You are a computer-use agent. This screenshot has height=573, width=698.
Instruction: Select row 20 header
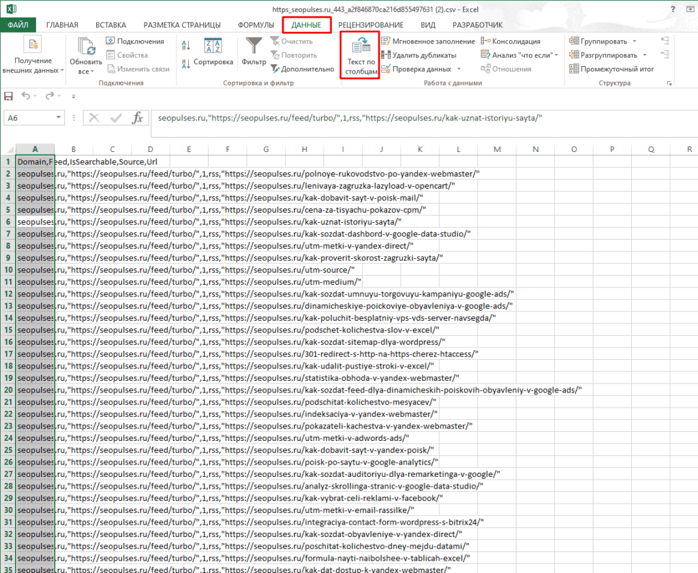[8, 390]
